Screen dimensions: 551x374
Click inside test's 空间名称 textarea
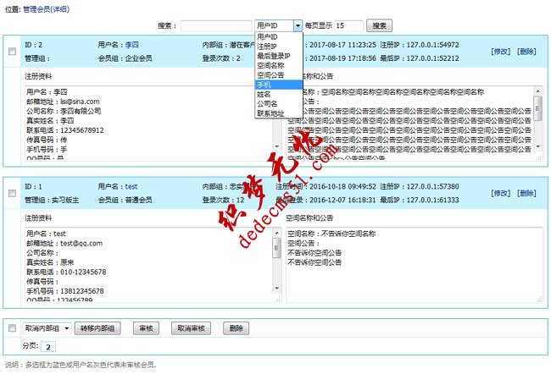[415, 265]
